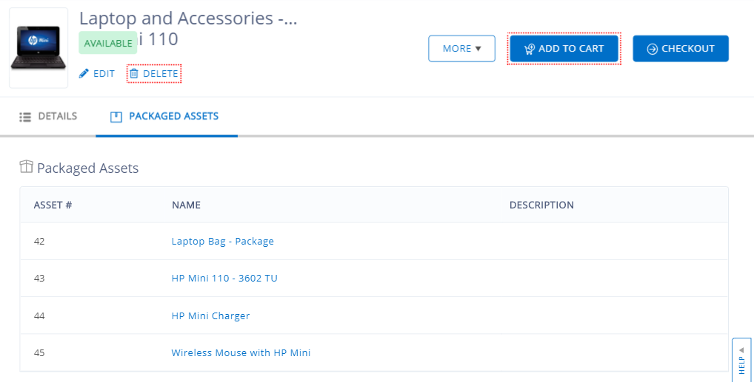The width and height of the screenshot is (754, 382).
Task: Open the HP Mini Charger asset link
Action: [210, 316]
